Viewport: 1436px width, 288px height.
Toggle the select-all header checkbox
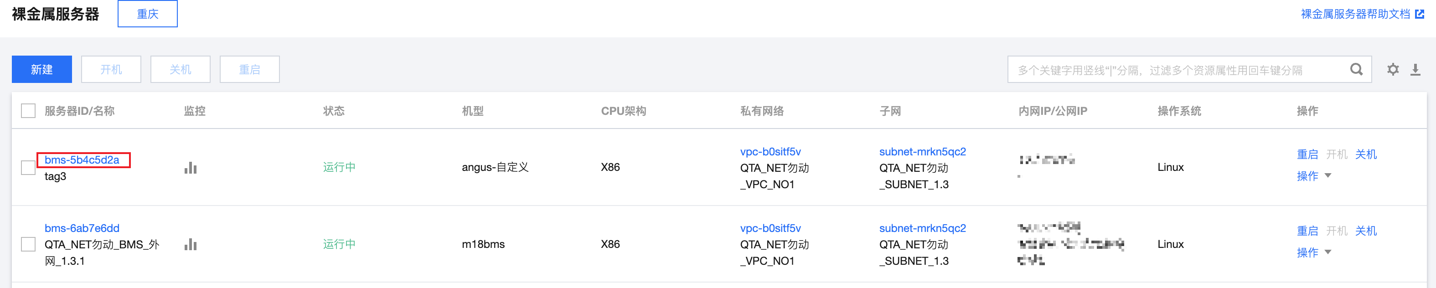28,111
